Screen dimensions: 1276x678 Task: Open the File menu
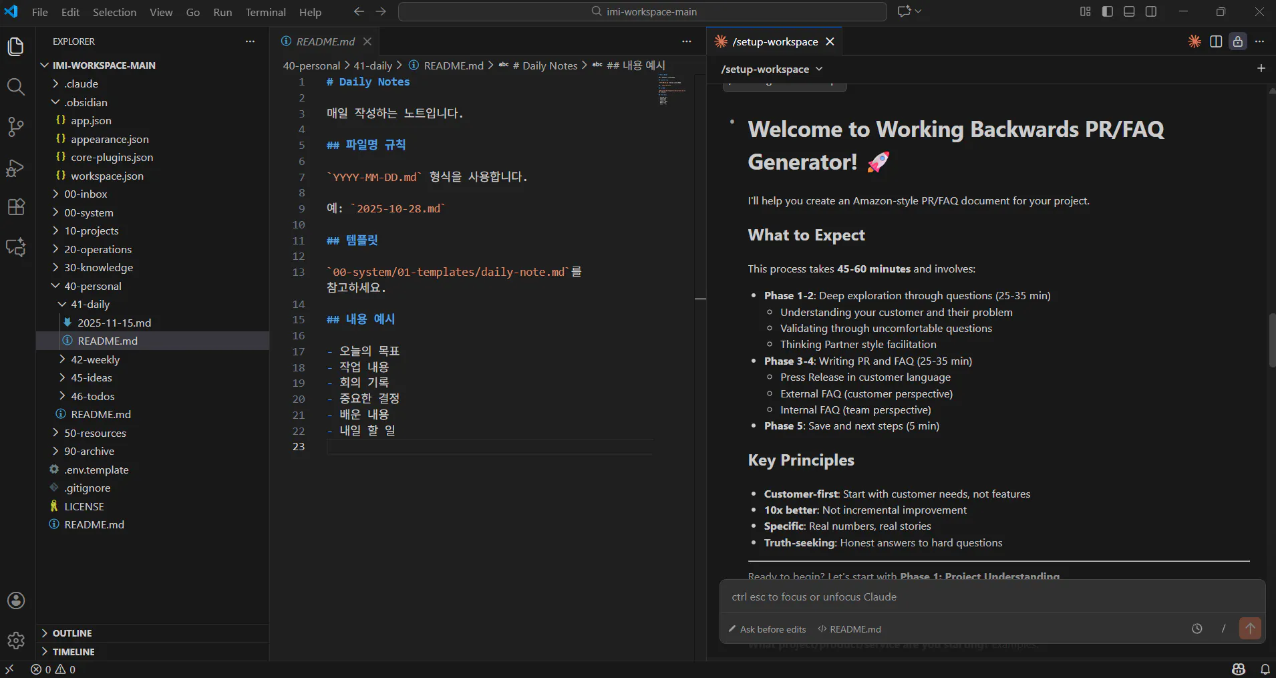point(40,12)
